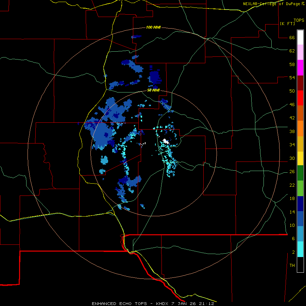Click the bright red swatch between 50 and 46
Viewport: 306px width, 306px height.
pos(300,98)
